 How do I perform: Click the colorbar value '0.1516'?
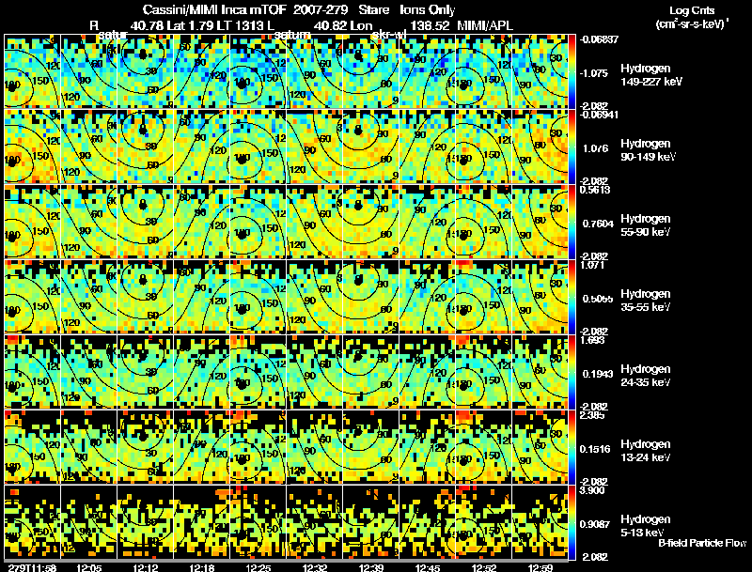595,449
